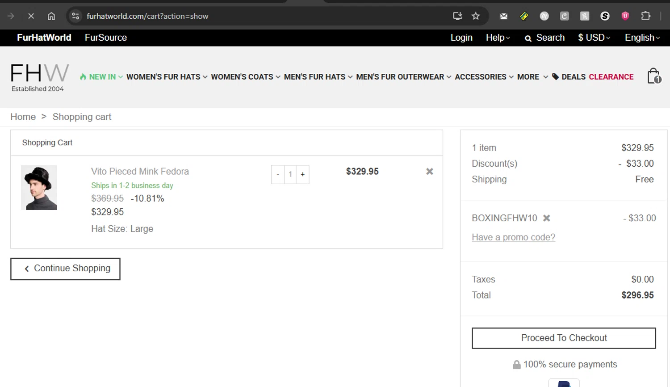This screenshot has width=670, height=387.
Task: Click the -10.81% discount text
Action: [x=147, y=198]
